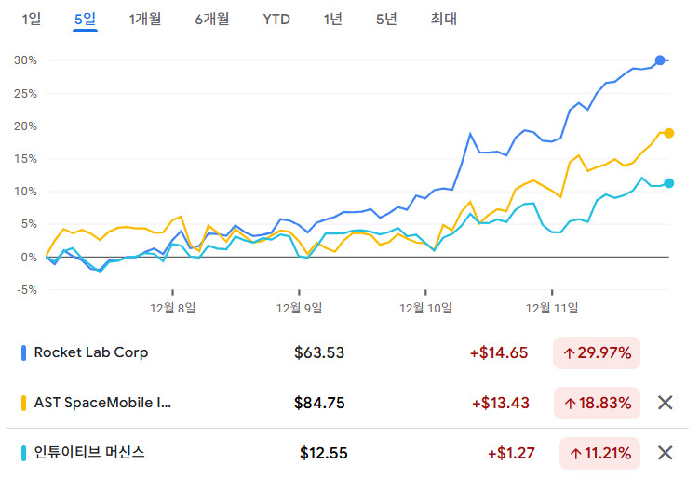
Task: Select the 1일 time range tab
Action: 32,19
